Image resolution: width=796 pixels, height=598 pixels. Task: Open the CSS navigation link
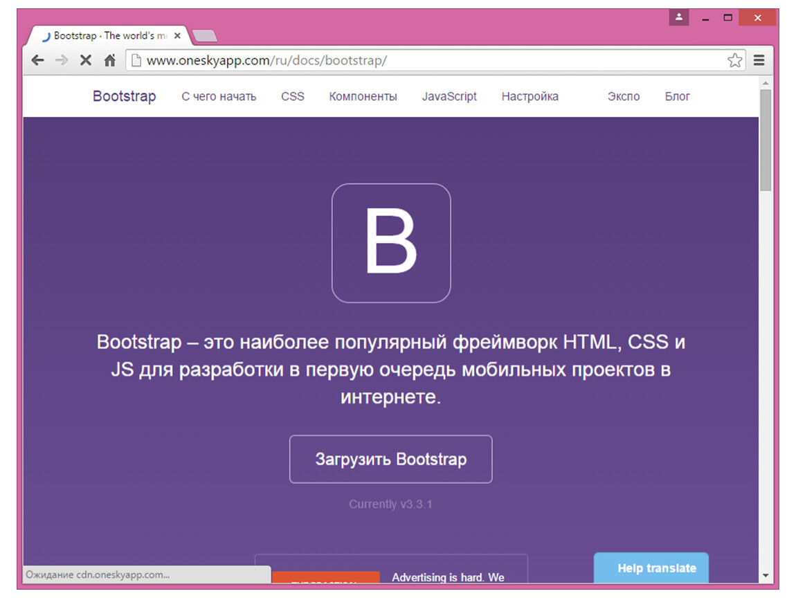292,97
